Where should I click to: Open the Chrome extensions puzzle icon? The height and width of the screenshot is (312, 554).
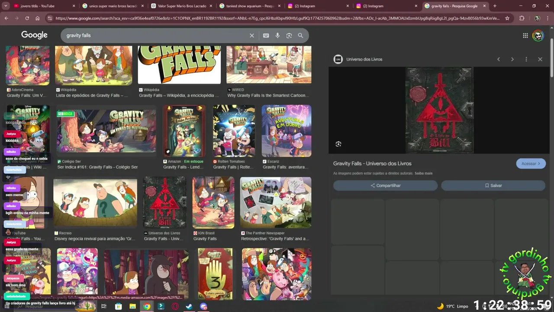[522, 18]
